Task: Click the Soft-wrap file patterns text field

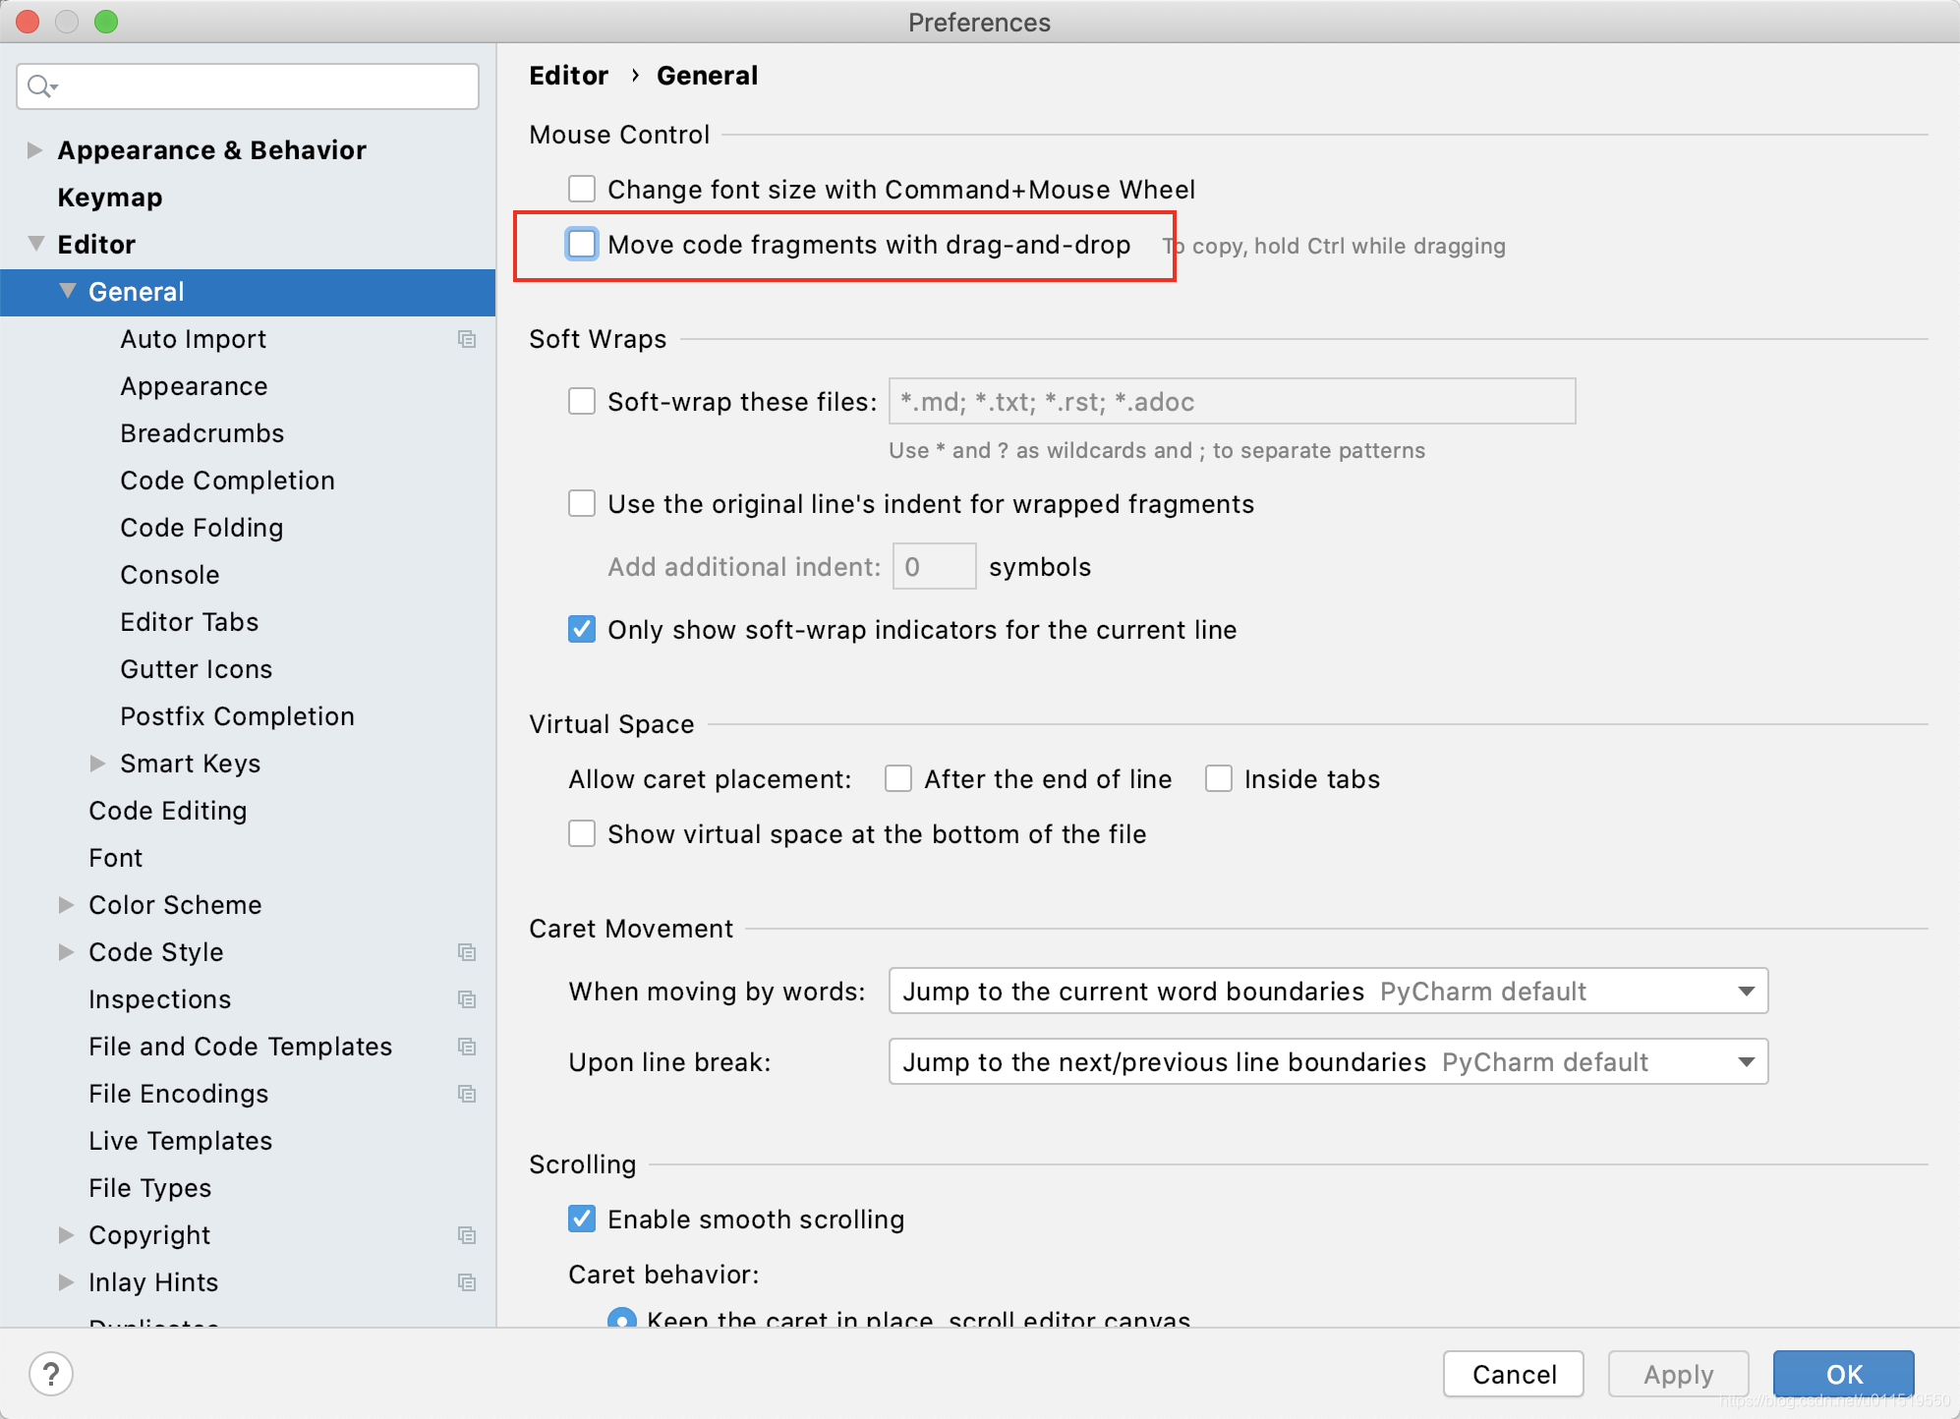Action: point(1231,402)
